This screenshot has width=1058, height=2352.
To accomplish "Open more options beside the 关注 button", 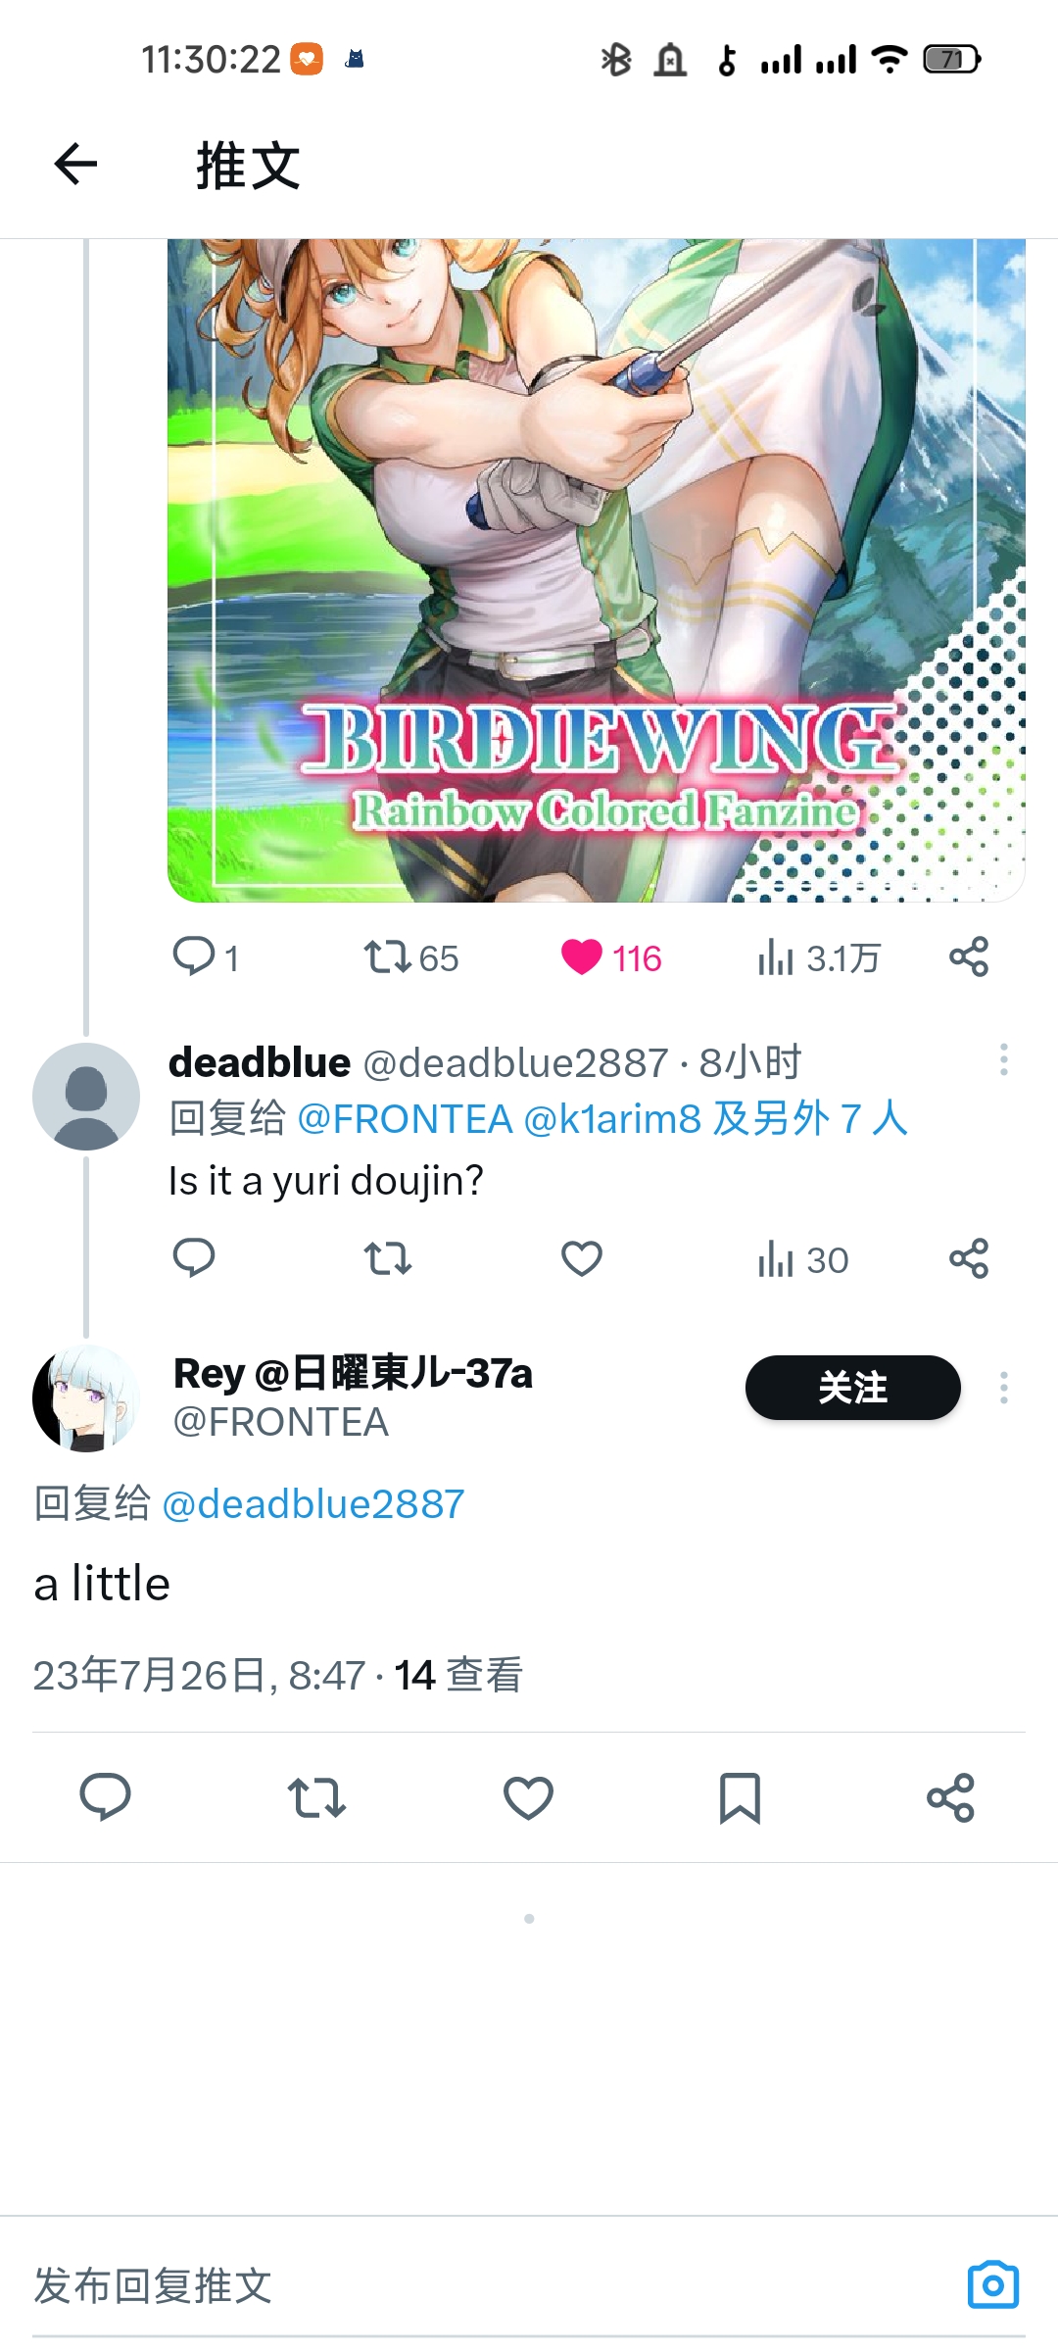I will pos(1004,1388).
